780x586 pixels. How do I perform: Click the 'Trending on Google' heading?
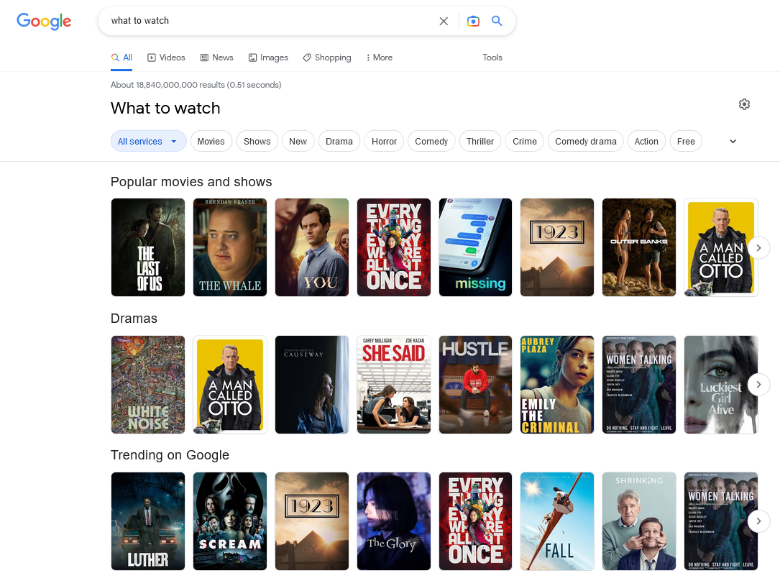tap(170, 455)
